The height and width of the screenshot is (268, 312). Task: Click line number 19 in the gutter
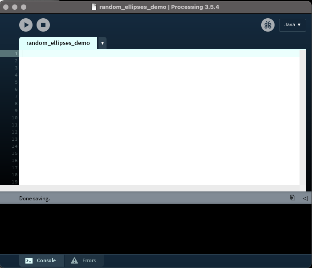click(x=15, y=182)
